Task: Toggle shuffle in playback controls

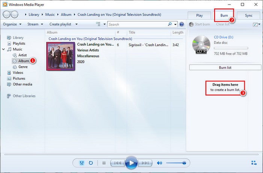Action: [82, 163]
